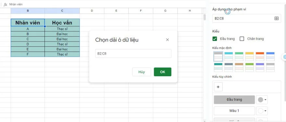Select column E header
Screen dimensions: 286x122
[x=116, y=11]
